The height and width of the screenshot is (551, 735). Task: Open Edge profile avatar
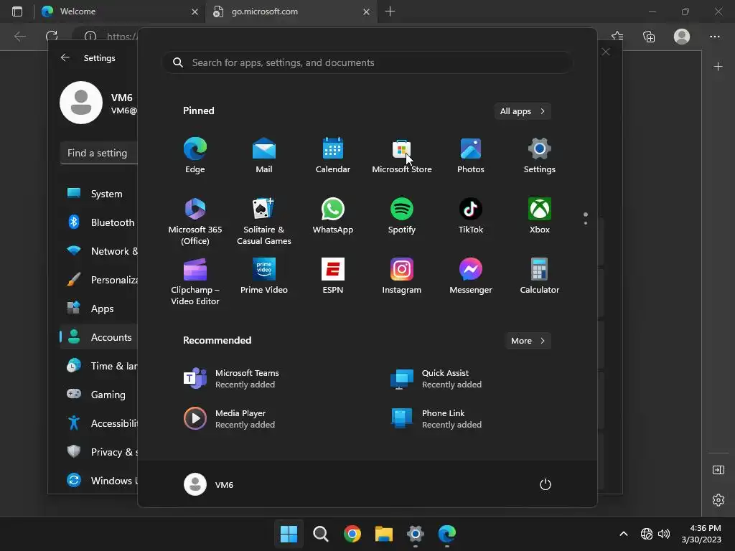[682, 36]
